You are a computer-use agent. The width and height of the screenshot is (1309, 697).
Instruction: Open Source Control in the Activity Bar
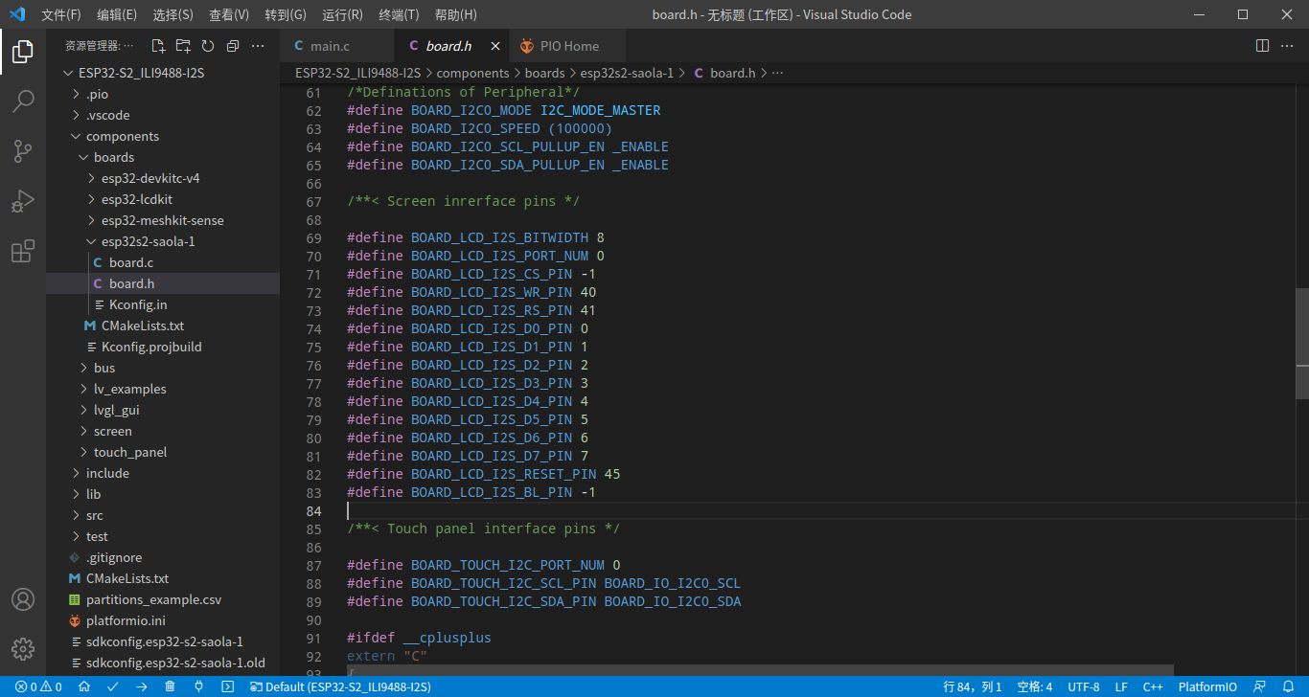(22, 152)
